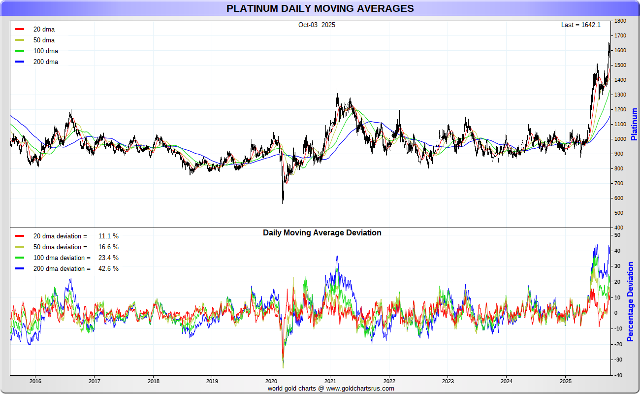640x394 pixels.
Task: Select the blue 200 dma legend line
Action: (x=20, y=62)
